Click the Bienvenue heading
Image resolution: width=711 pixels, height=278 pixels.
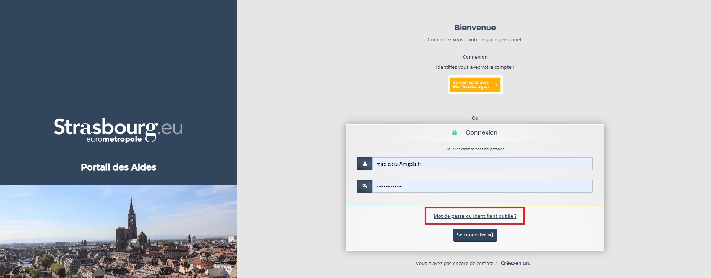[x=475, y=28]
